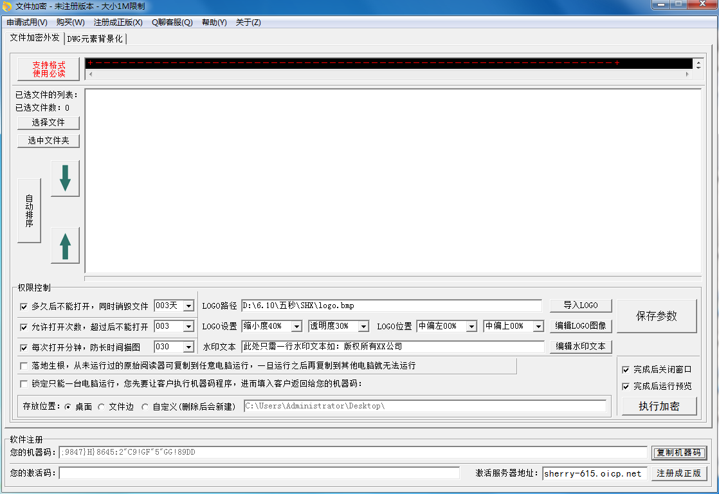Click the LOGO路径 input field
The image size is (719, 494).
(x=392, y=306)
